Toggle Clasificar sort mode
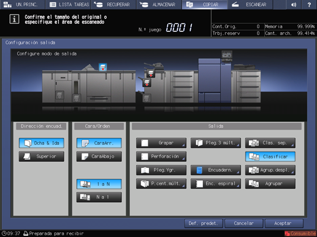The height and width of the screenshot is (237, 317). coord(270,156)
